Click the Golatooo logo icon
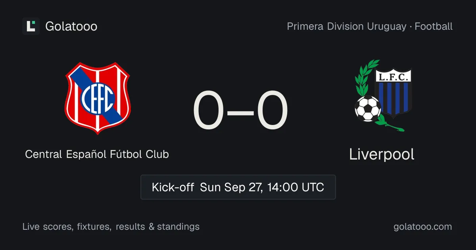Viewport: 476px width, 250px height. click(x=31, y=26)
